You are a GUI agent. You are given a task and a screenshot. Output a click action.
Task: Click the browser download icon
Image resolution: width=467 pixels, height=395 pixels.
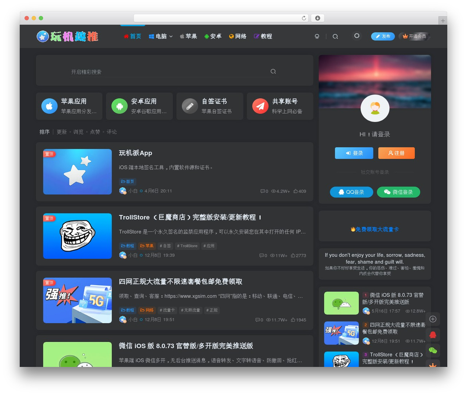(317, 18)
